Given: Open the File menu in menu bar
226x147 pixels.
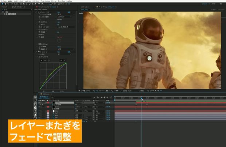Looking at the screenshot, I should tap(3, 1).
